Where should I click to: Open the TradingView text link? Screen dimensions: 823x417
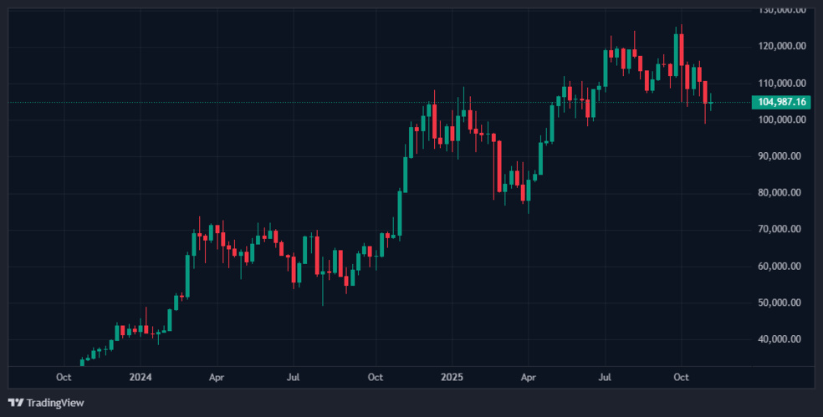(55, 403)
